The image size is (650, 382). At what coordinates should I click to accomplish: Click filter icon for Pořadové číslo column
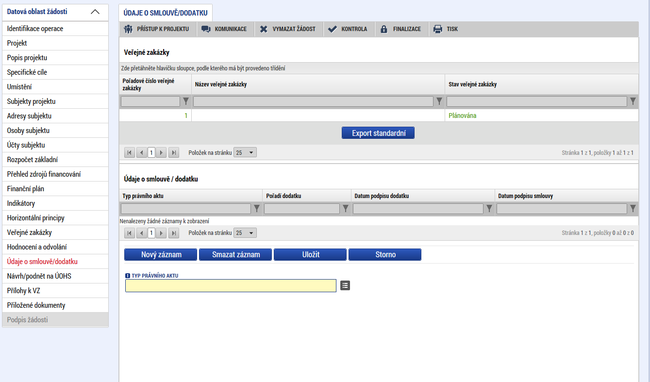pos(185,101)
